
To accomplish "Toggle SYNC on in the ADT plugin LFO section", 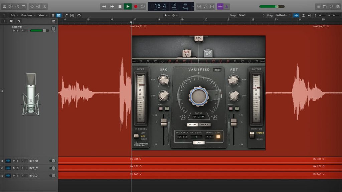I will (x=218, y=136).
